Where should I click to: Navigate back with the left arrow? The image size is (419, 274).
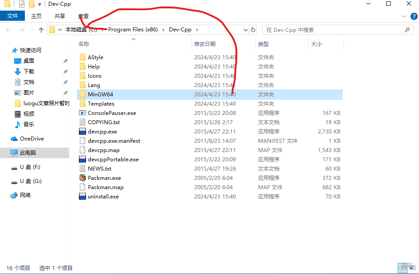coord(8,30)
